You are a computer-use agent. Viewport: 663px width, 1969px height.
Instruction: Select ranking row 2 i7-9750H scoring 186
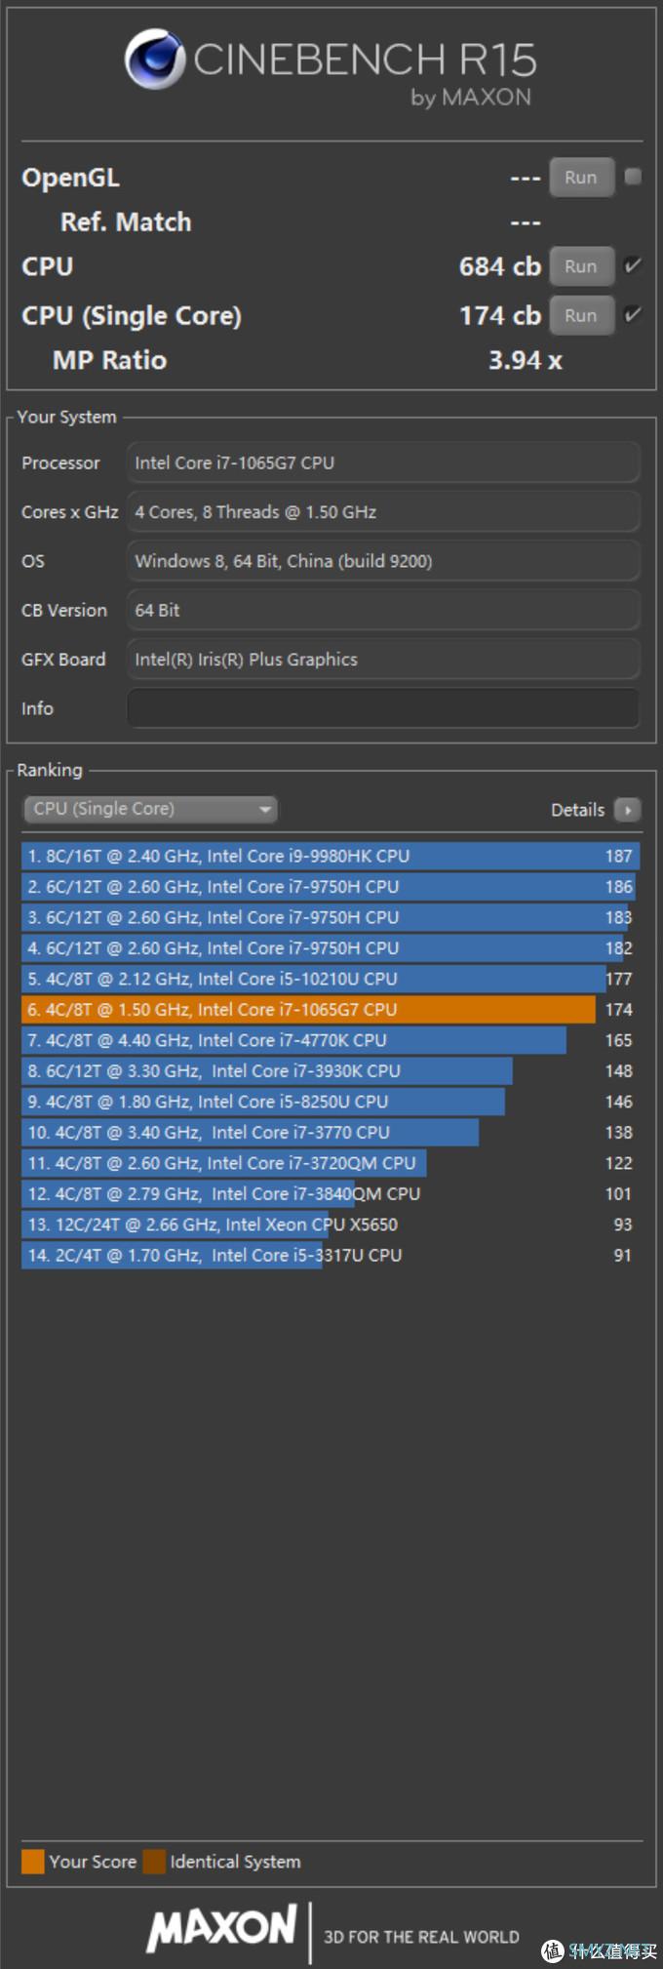pos(331,887)
